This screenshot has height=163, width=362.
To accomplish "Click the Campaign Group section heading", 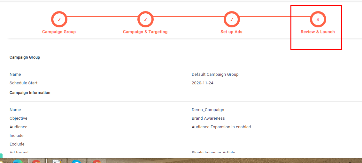I will point(25,57).
